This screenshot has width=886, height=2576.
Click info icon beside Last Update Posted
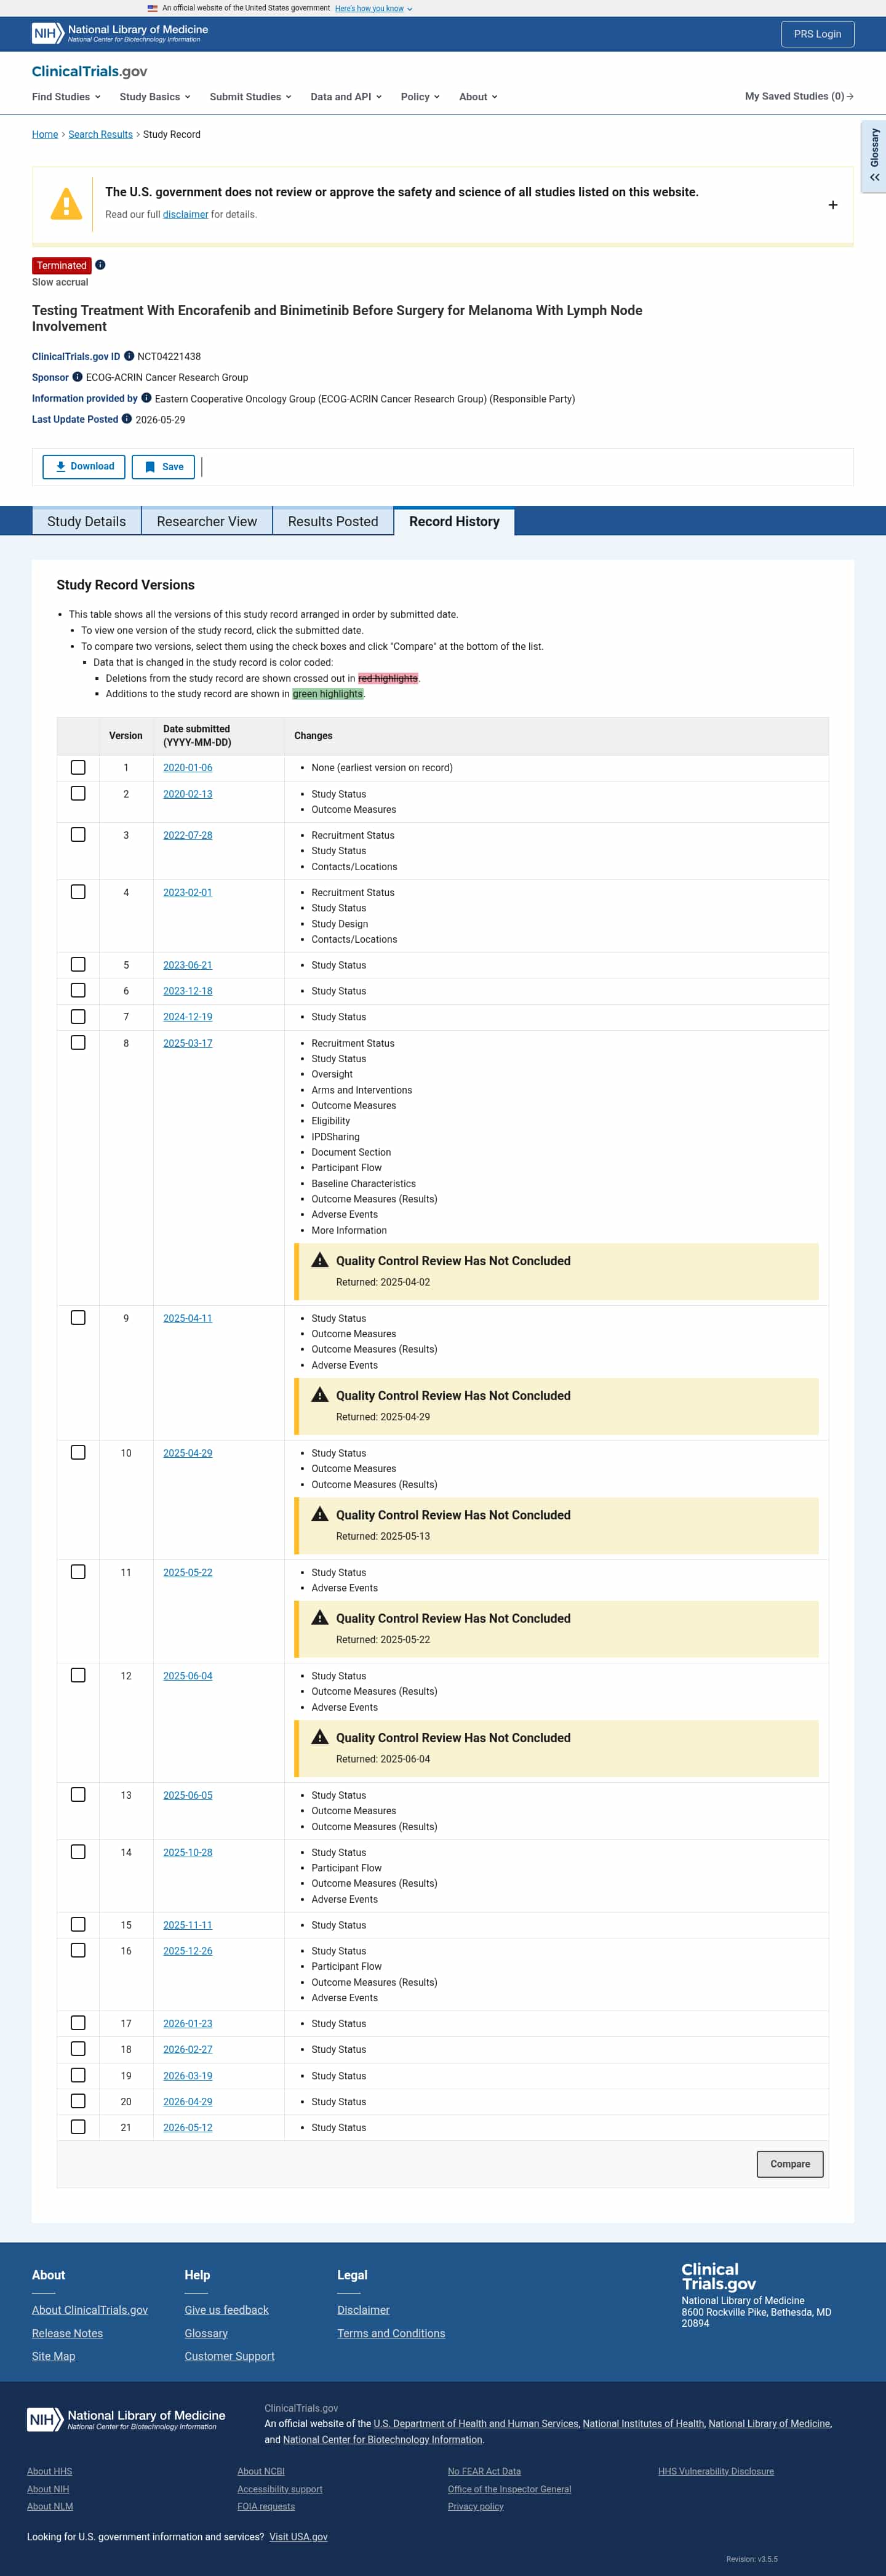(127, 419)
